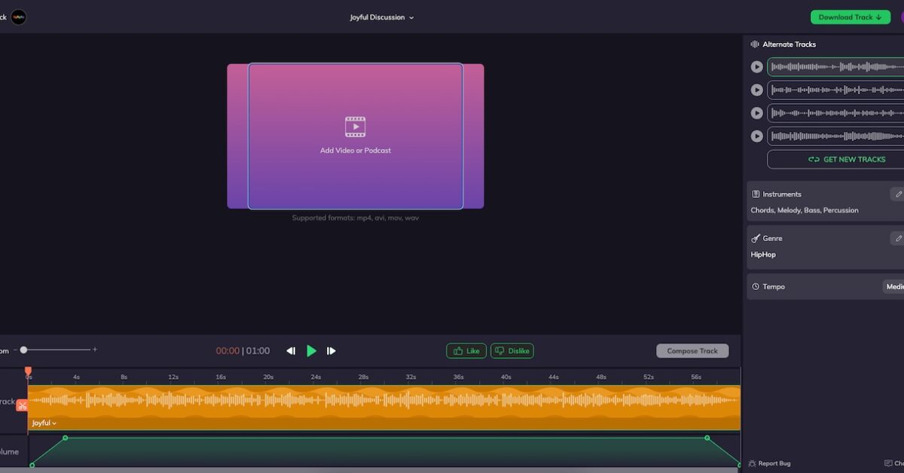This screenshot has height=473, width=904.
Task: Dislike the current track
Action: 512,351
